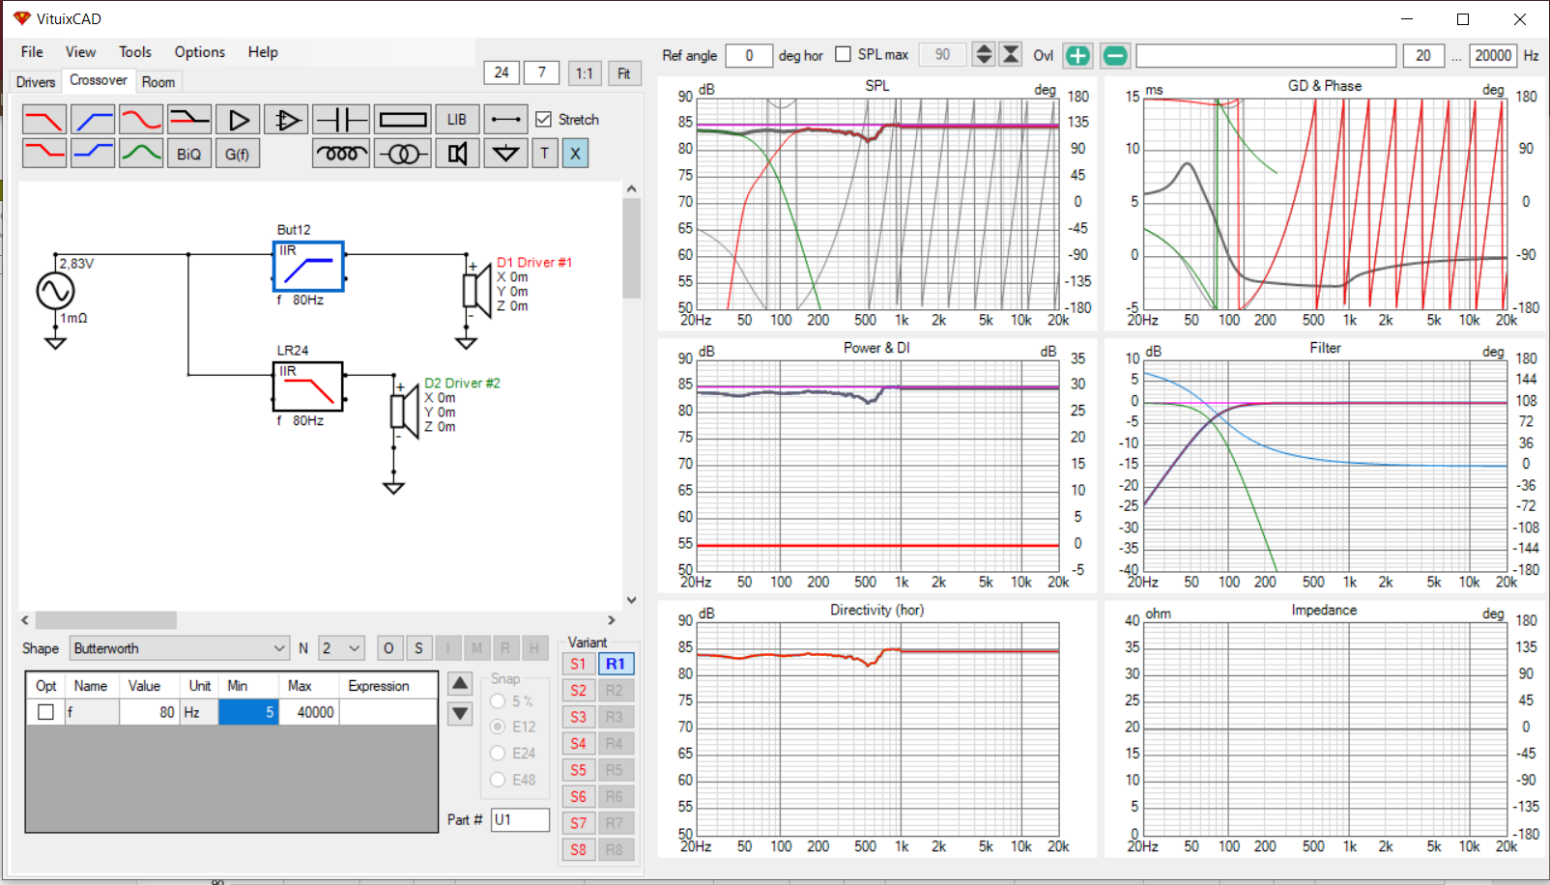Screen dimensions: 1550x885
Task: Open the Shape Butterworth dropdown
Action: point(180,648)
